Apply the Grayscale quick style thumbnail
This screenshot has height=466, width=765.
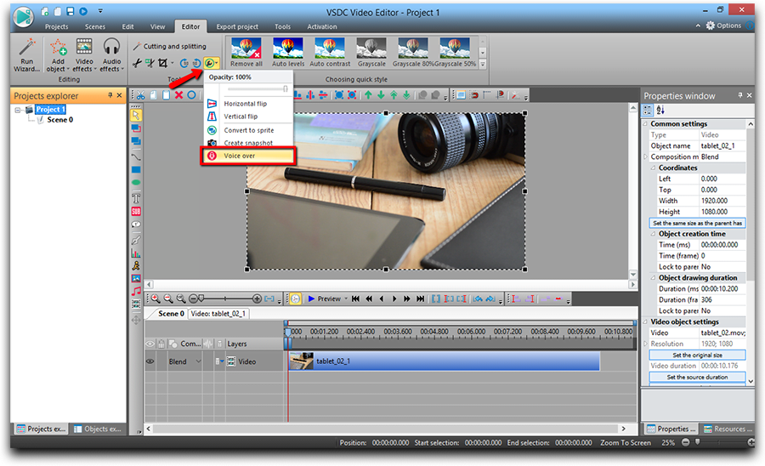pos(371,52)
